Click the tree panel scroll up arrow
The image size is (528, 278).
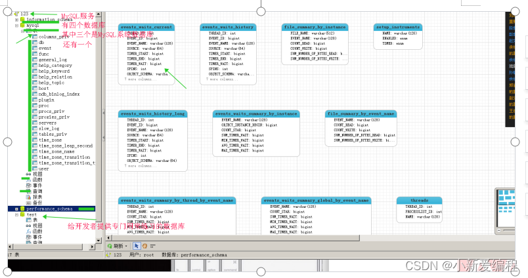click(99, 14)
